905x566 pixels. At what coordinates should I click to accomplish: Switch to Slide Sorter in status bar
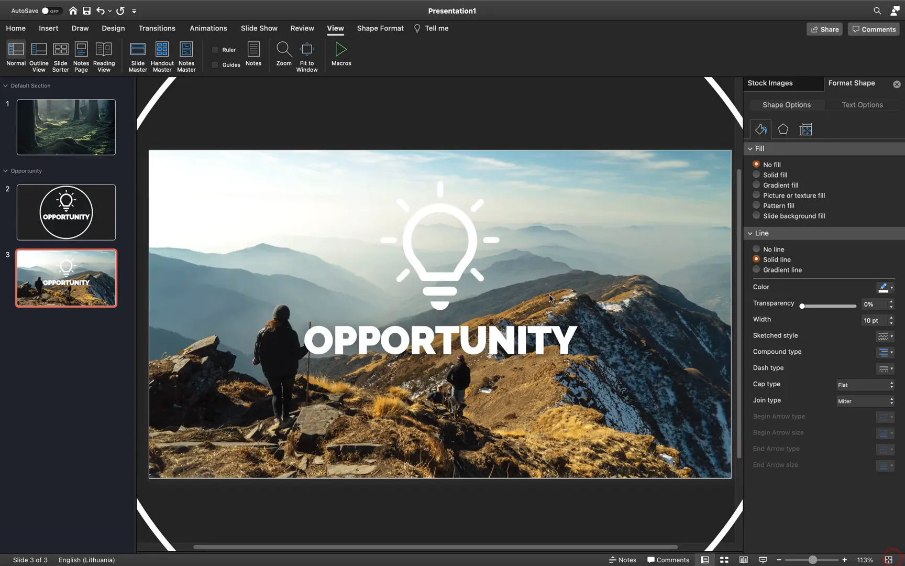click(x=724, y=560)
